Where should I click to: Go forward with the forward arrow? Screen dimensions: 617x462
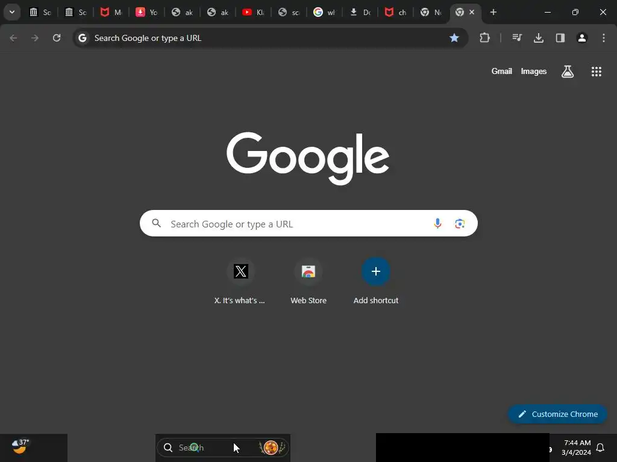tap(35, 38)
